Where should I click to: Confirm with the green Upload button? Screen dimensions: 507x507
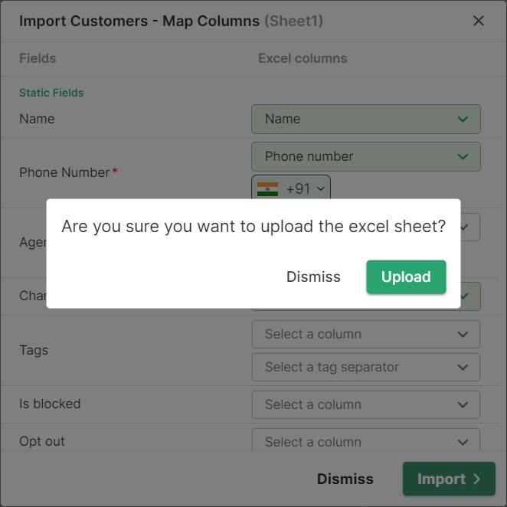pyautogui.click(x=406, y=277)
